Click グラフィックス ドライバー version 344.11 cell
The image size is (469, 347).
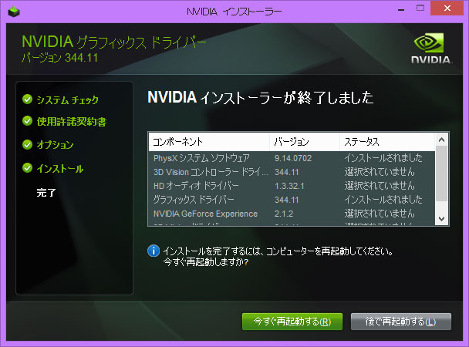[x=286, y=200]
